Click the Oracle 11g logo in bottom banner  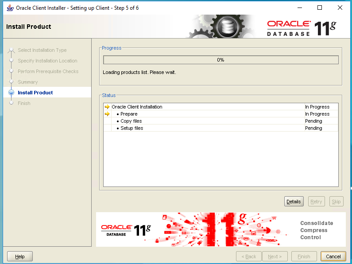coord(126,230)
